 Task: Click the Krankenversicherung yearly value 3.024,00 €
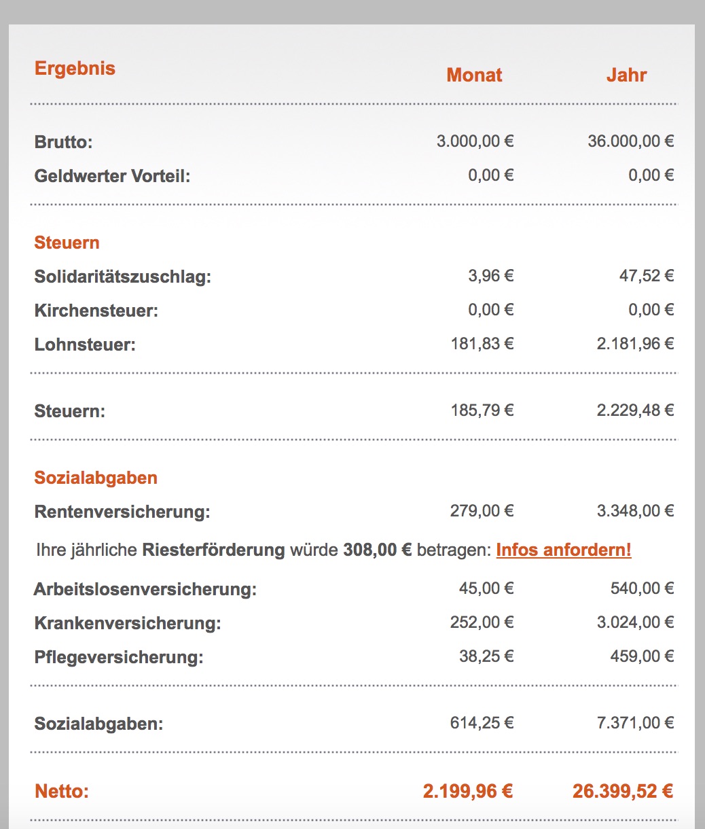pos(636,622)
